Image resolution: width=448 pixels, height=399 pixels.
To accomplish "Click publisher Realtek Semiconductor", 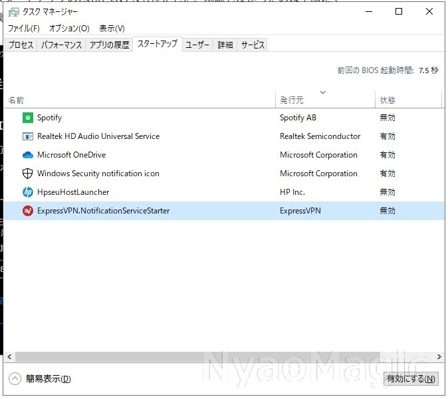I will point(320,136).
